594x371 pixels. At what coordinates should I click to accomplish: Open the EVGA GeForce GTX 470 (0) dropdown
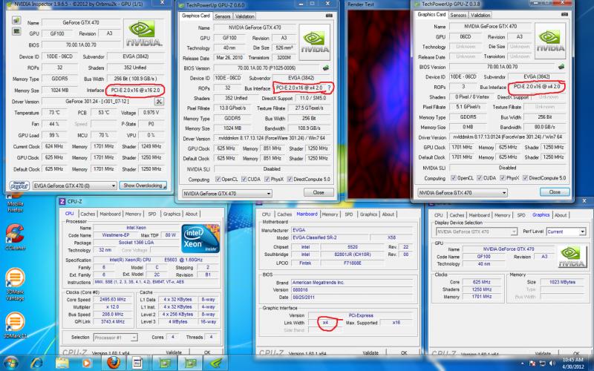pos(75,186)
